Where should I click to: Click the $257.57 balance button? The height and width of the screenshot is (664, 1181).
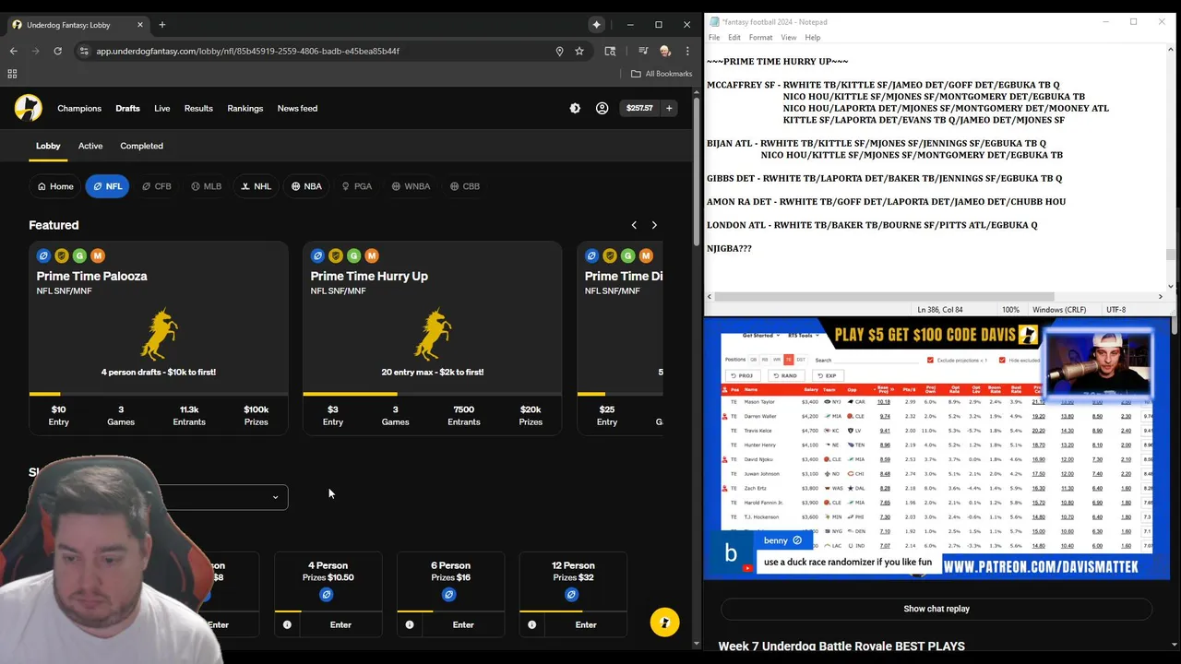639,108
